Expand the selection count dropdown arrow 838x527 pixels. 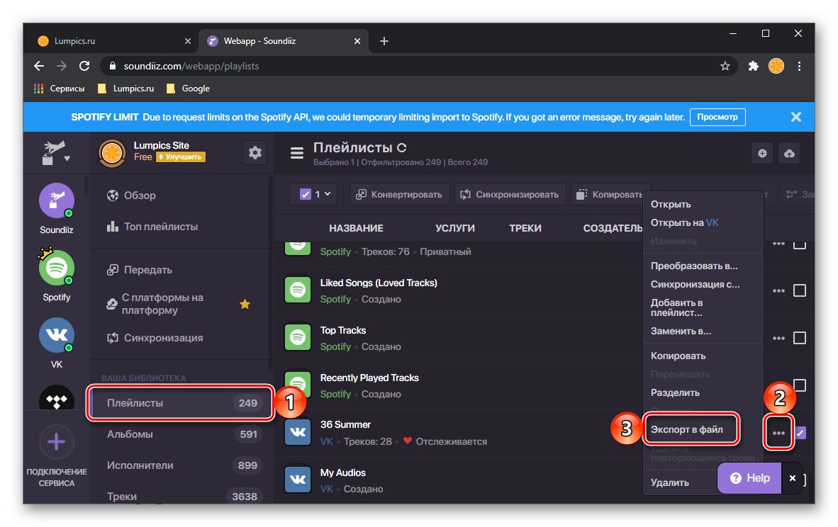pyautogui.click(x=328, y=194)
